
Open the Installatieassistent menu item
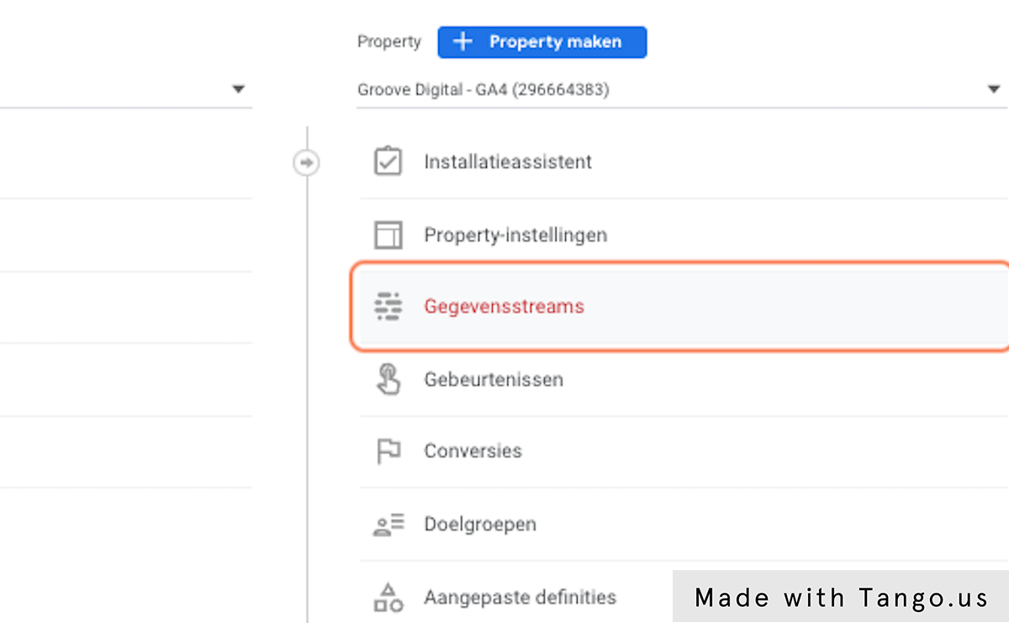508,161
